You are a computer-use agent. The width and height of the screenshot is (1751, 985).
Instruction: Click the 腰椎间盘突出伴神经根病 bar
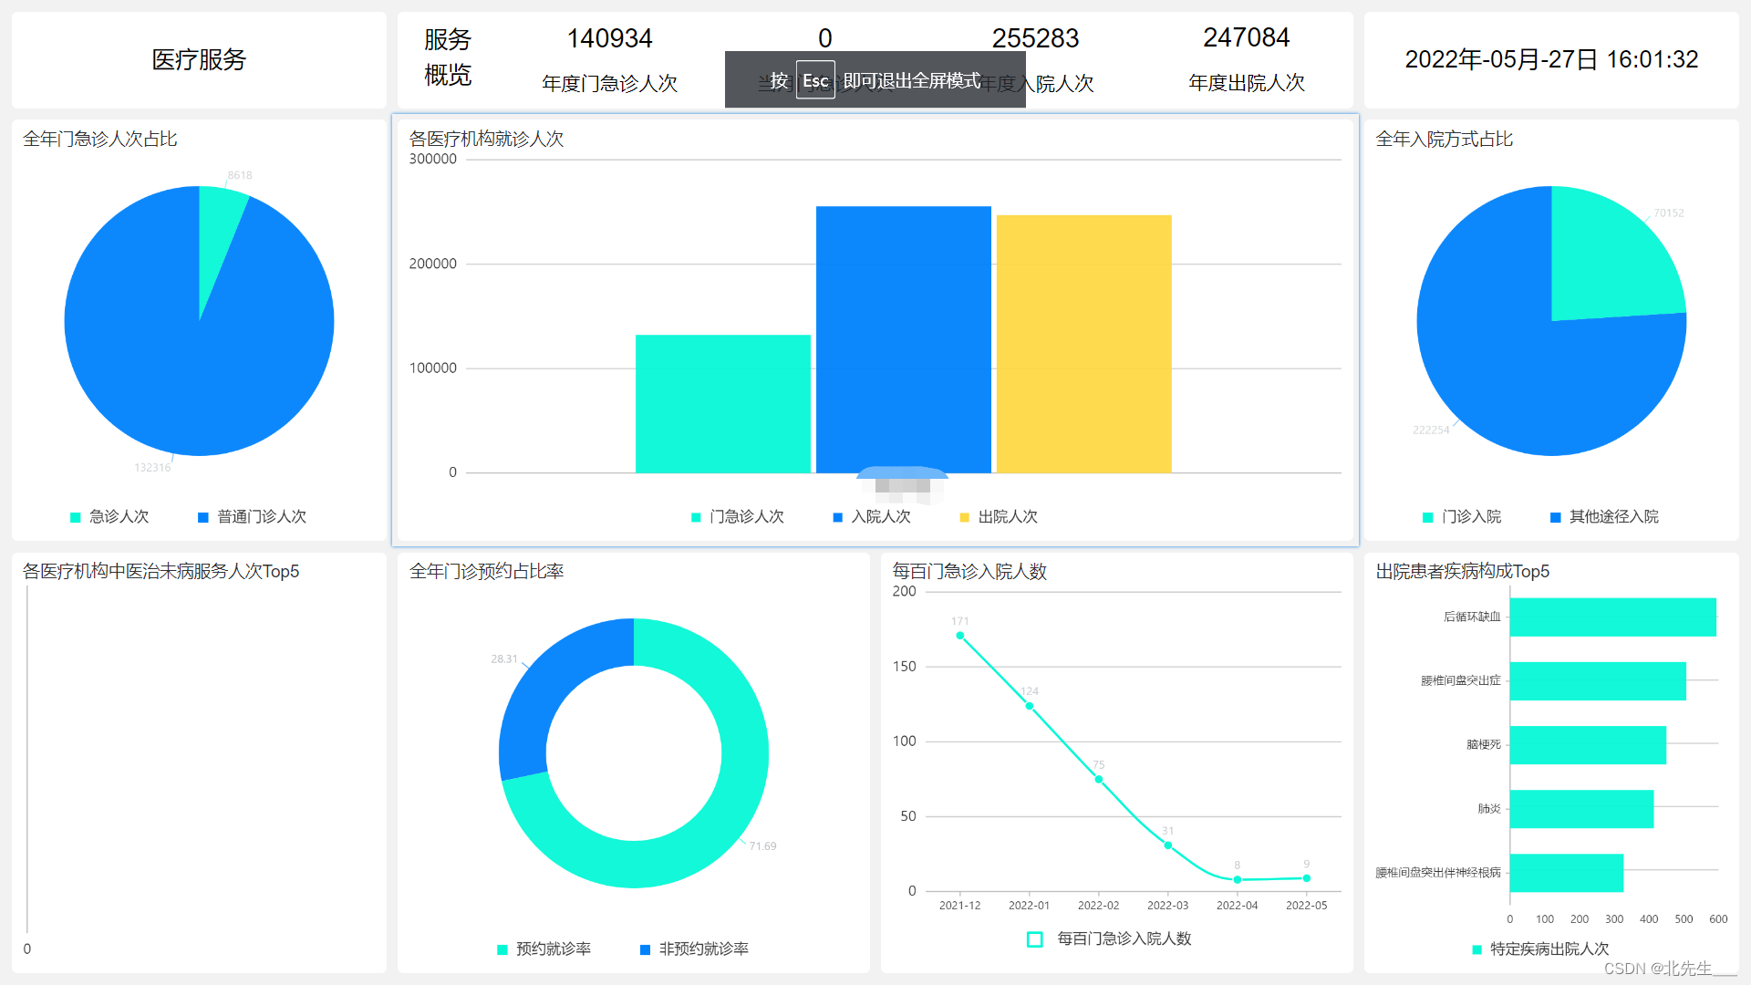point(1567,873)
